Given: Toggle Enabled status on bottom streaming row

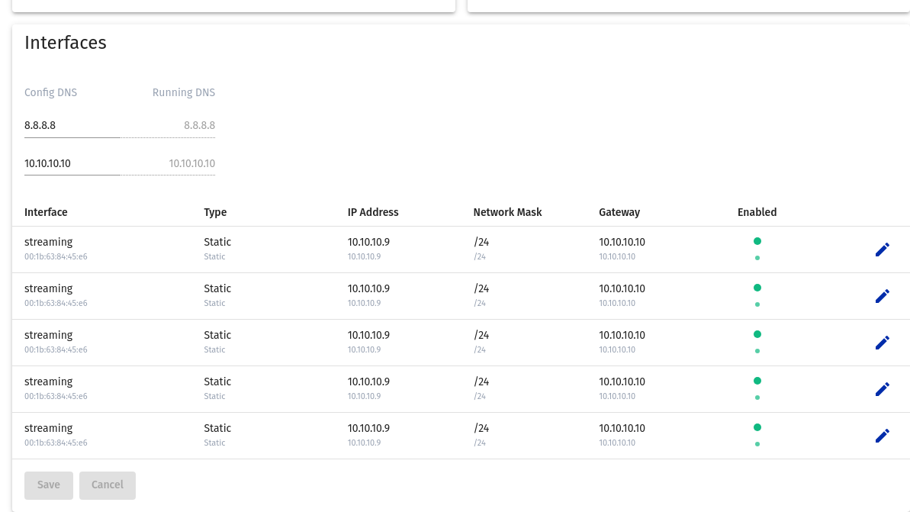Looking at the screenshot, I should (x=757, y=427).
